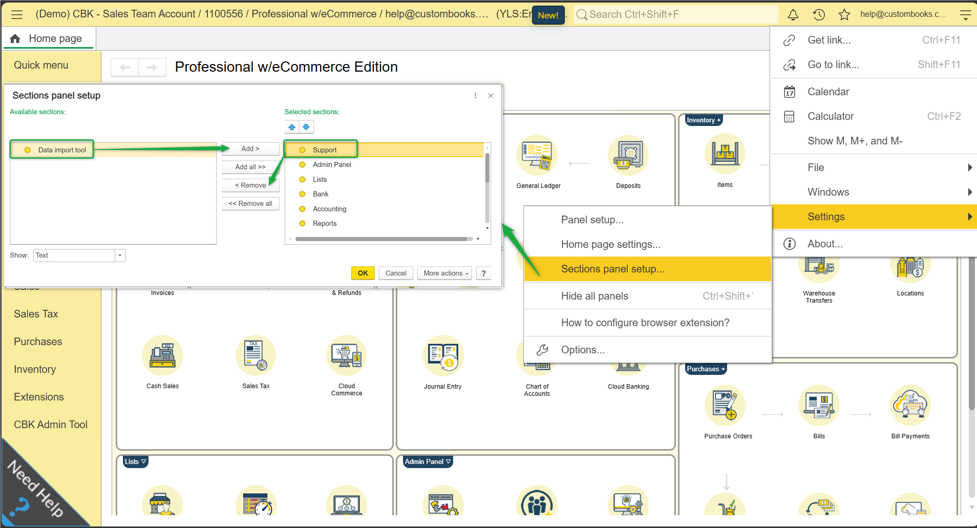The width and height of the screenshot is (977, 528).
Task: Click the notifications bell icon
Action: coord(793,14)
